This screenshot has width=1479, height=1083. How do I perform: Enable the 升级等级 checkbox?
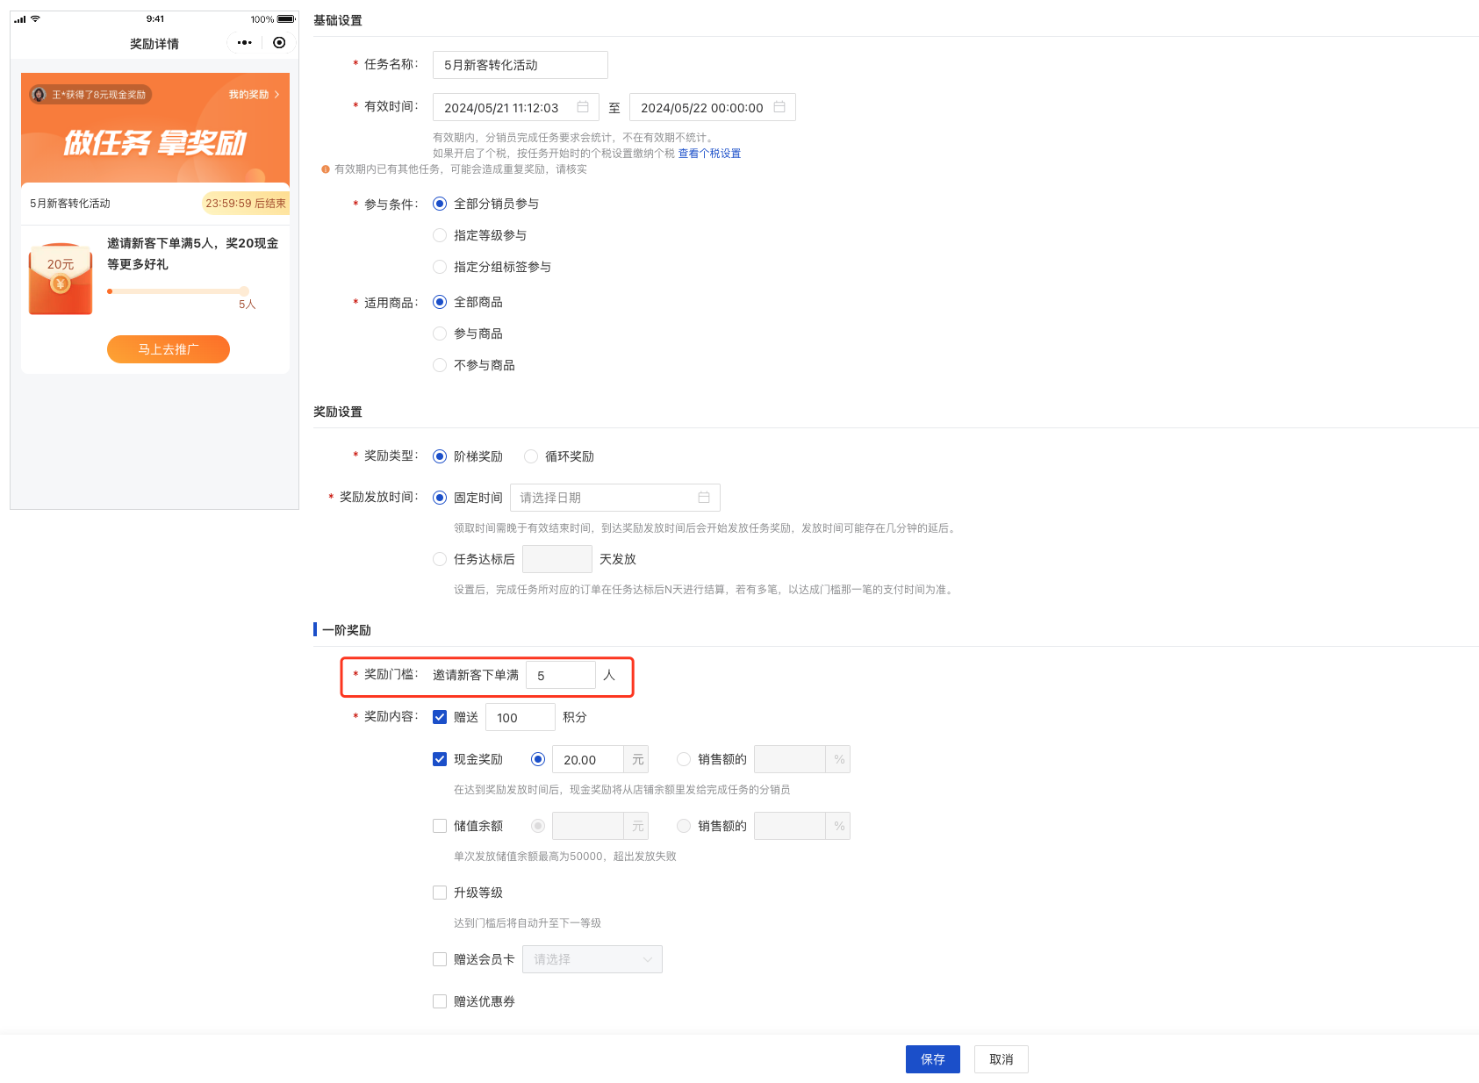tap(440, 893)
